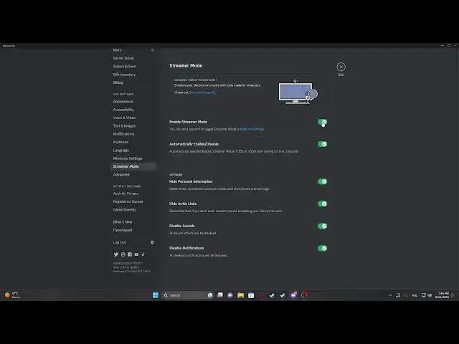Toggle Enable Streamer Mode switch
Image resolution: width=459 pixels, height=344 pixels.
pyautogui.click(x=322, y=122)
